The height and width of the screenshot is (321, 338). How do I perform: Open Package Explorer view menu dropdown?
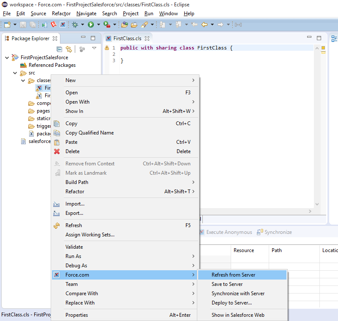pyautogui.click(x=94, y=49)
